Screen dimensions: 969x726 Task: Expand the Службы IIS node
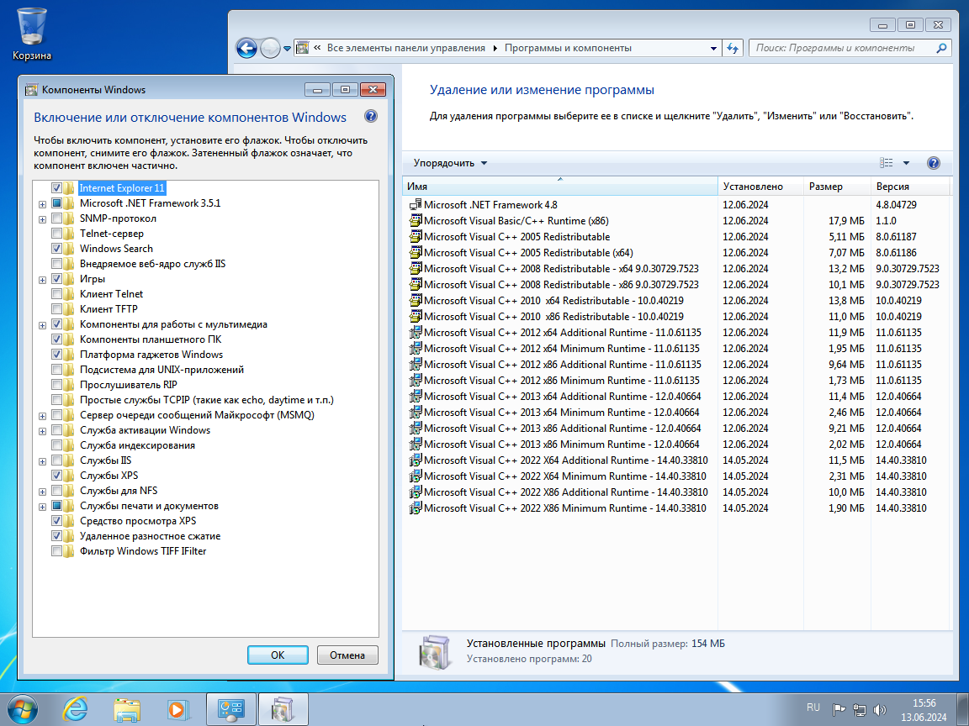click(x=43, y=461)
